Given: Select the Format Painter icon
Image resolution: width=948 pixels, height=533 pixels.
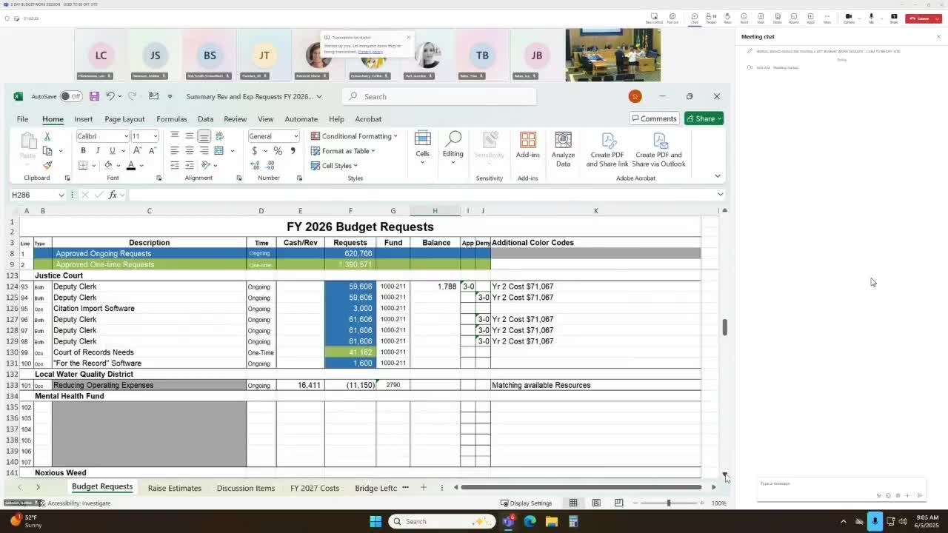Looking at the screenshot, I should (x=47, y=166).
